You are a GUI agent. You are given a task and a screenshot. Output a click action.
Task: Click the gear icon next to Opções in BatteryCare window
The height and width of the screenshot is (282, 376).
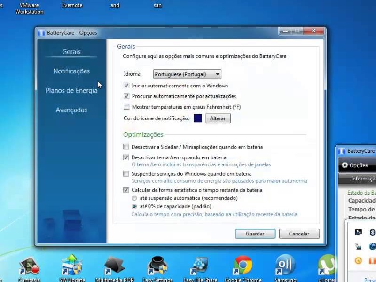tap(345, 165)
